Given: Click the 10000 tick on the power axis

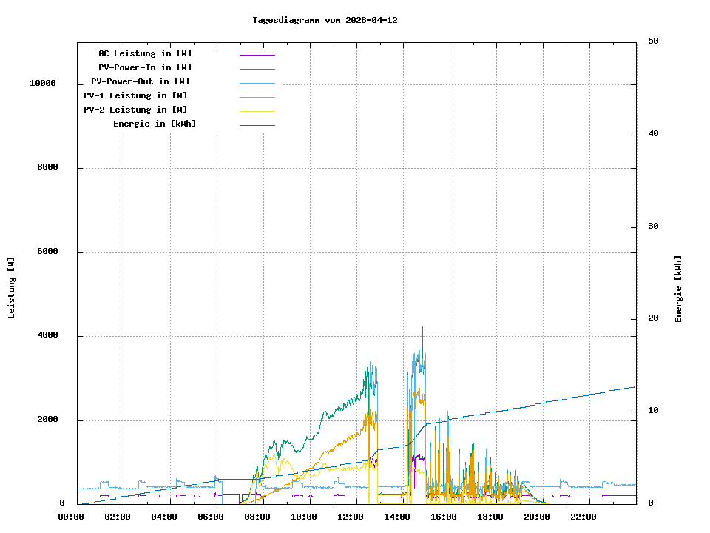Looking at the screenshot, I should click(43, 84).
